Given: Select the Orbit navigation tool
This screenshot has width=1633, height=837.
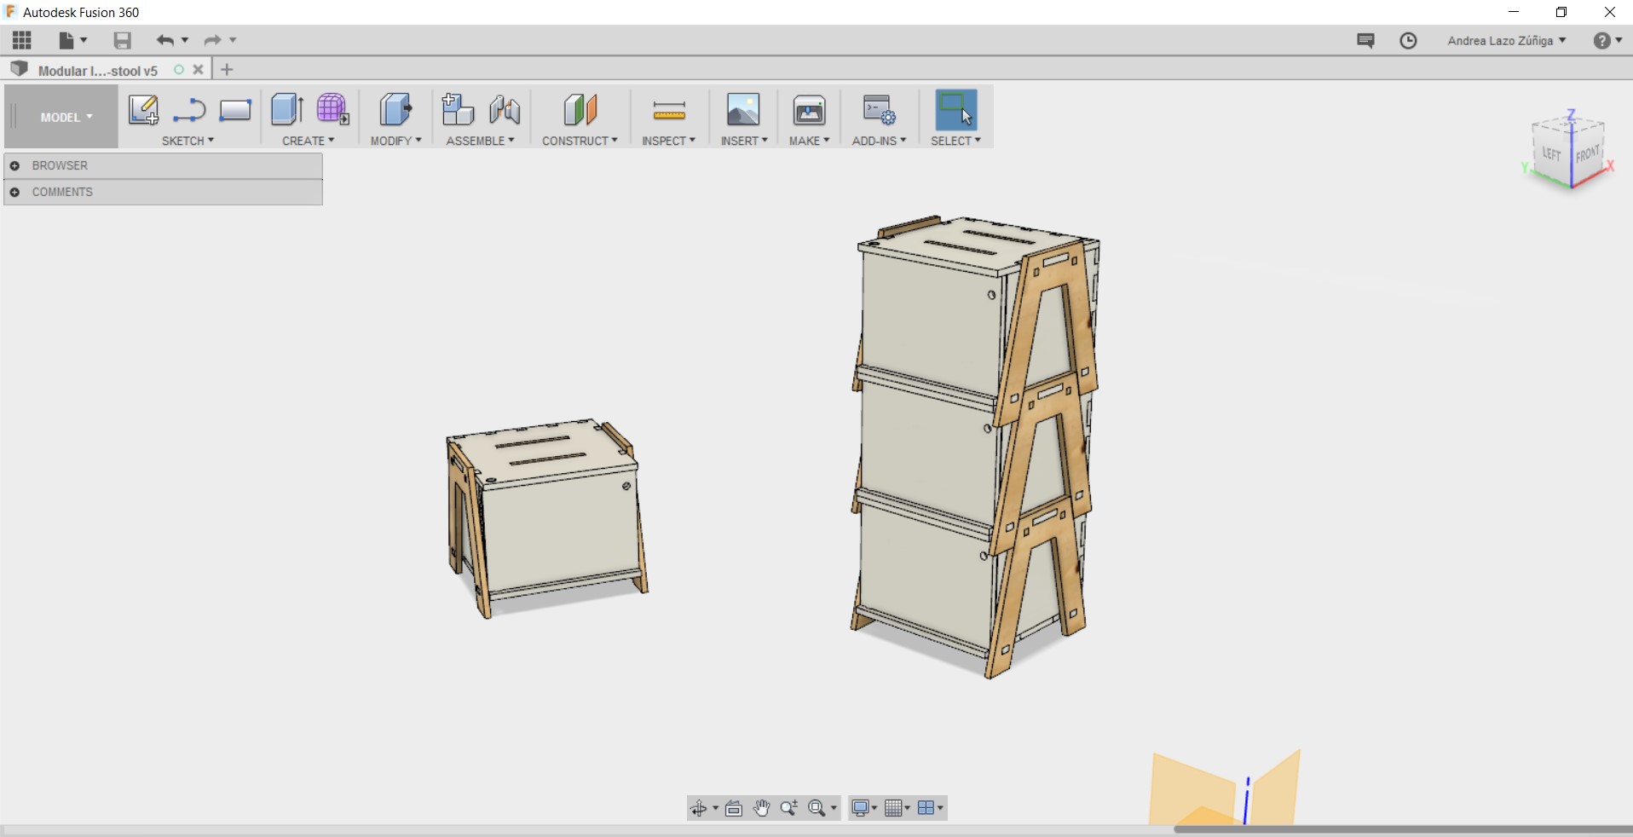Looking at the screenshot, I should tap(699, 808).
